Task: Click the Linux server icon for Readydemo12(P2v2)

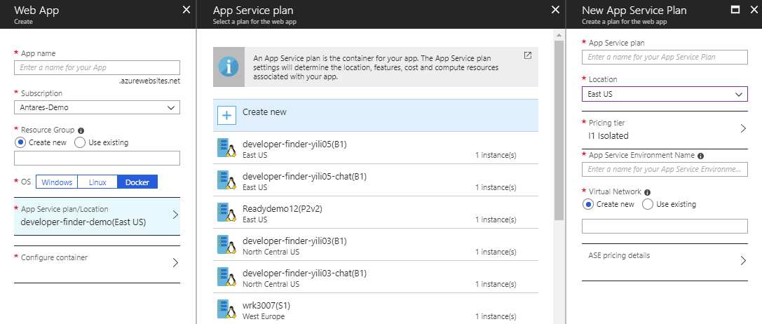Action: pyautogui.click(x=227, y=214)
